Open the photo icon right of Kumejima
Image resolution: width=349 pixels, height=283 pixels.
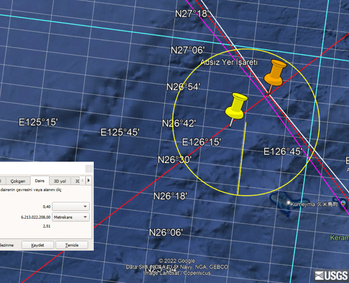click(343, 203)
